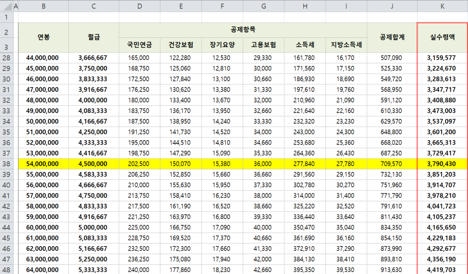
Task: Select row 44 header
Action: click(x=6, y=227)
